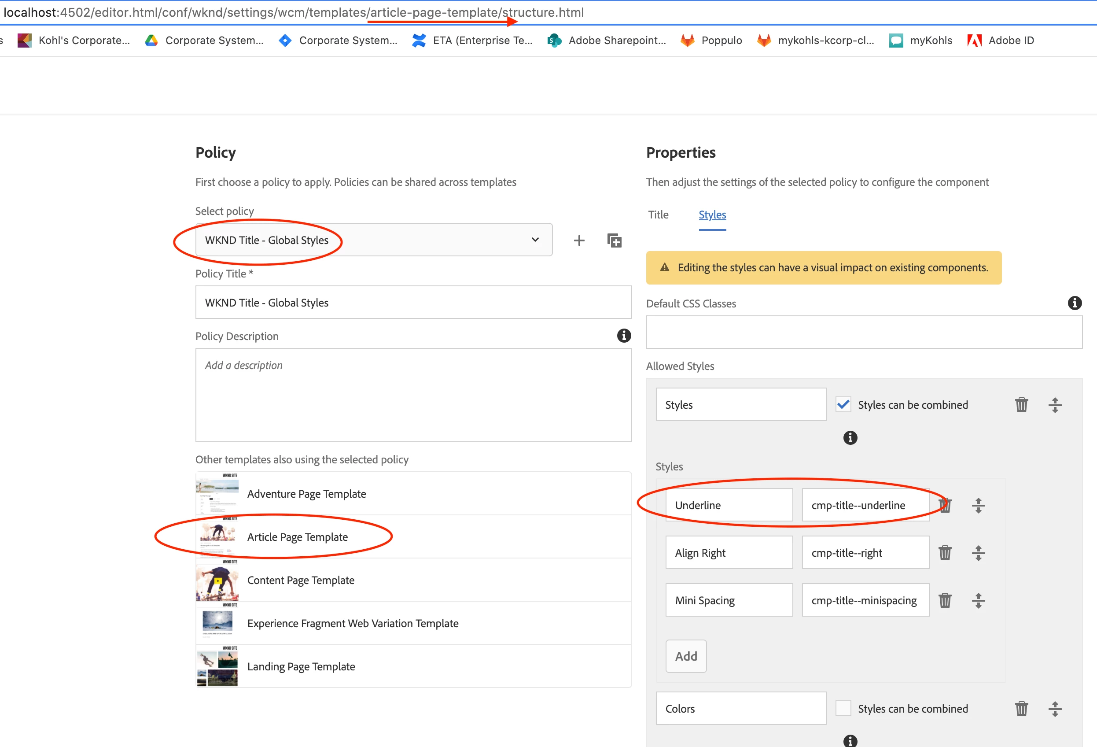
Task: Enable Styles can be combined for Colors group
Action: click(843, 708)
